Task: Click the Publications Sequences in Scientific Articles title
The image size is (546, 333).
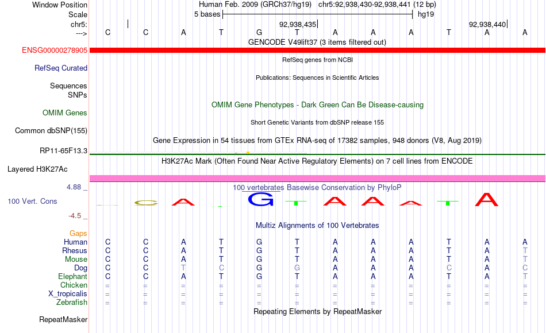Action: click(317, 78)
